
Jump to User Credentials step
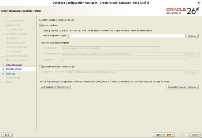pyautogui.click(x=14, y=65)
